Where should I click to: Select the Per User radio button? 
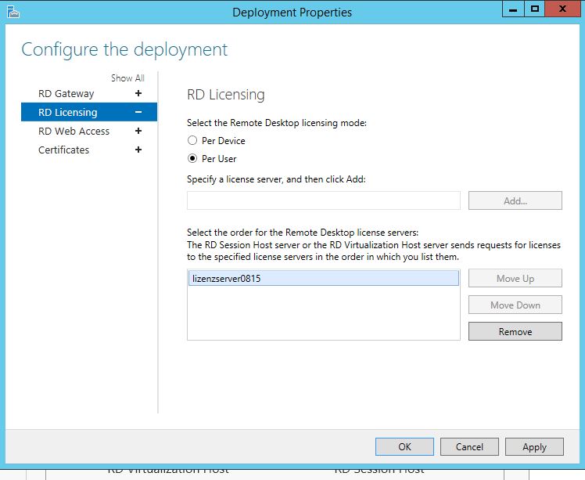point(192,158)
